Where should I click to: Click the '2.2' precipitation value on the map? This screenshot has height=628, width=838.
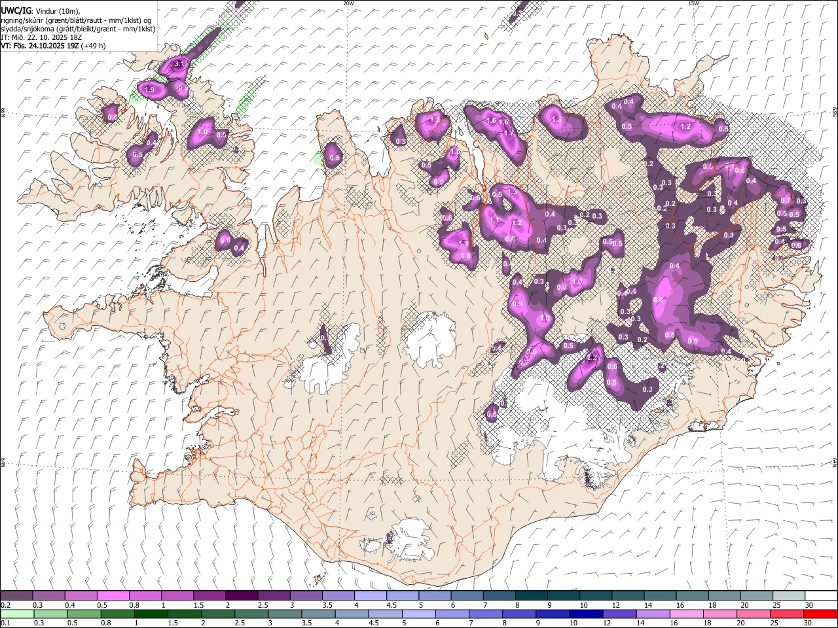[x=593, y=358]
